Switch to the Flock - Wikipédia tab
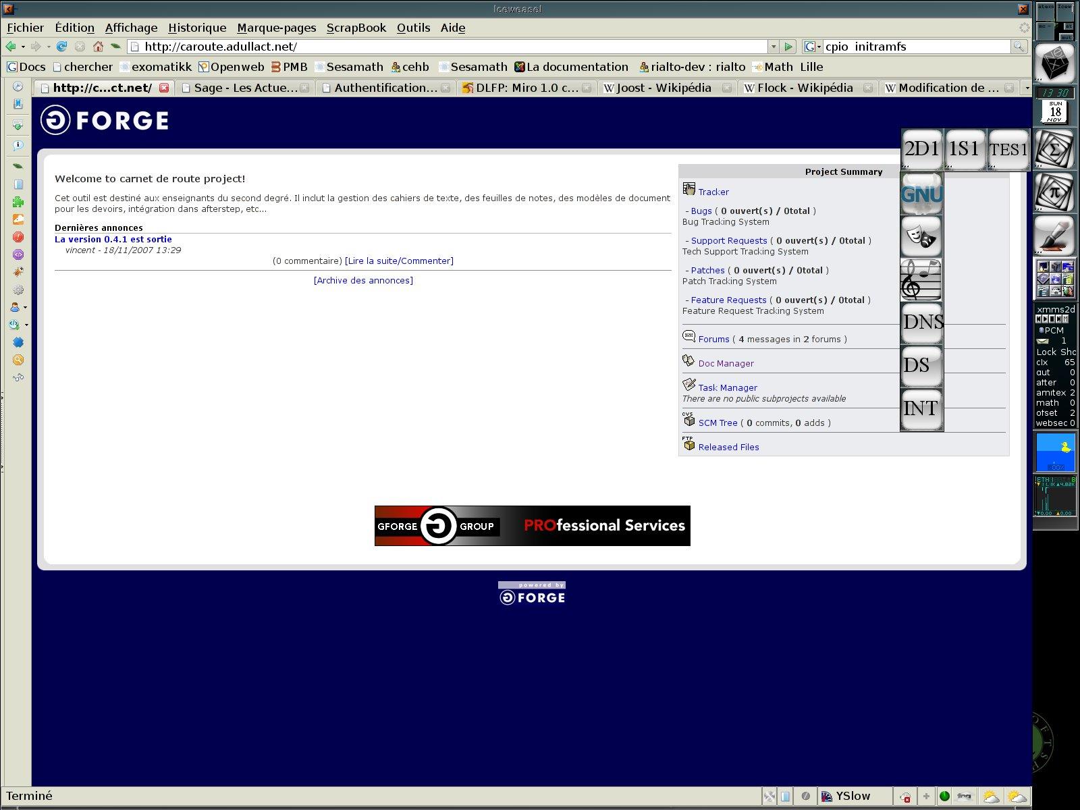The image size is (1080, 810). [805, 88]
